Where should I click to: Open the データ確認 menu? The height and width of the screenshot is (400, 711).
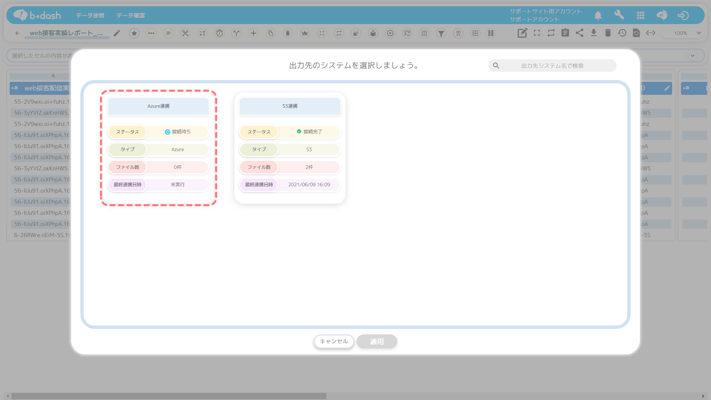coord(130,15)
